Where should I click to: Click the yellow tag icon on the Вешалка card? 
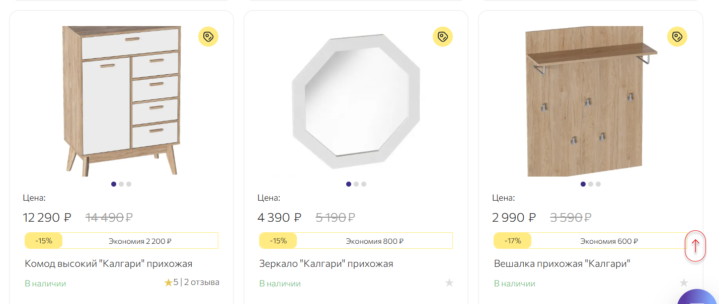[x=677, y=37]
